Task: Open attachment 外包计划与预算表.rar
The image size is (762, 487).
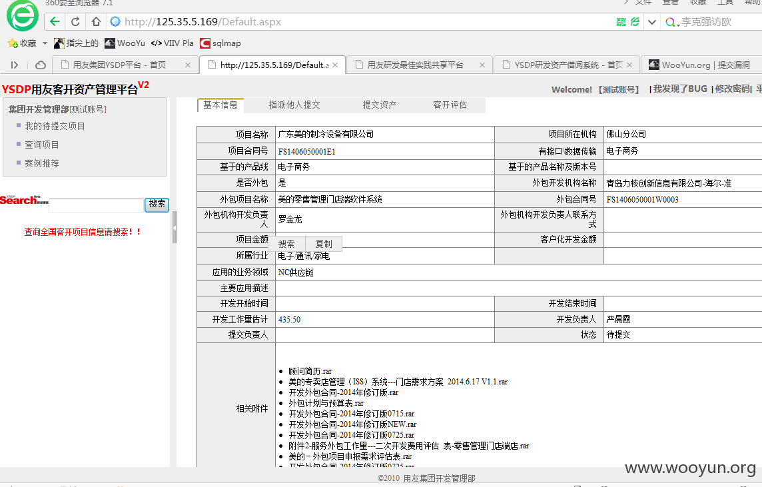Action: [326, 404]
